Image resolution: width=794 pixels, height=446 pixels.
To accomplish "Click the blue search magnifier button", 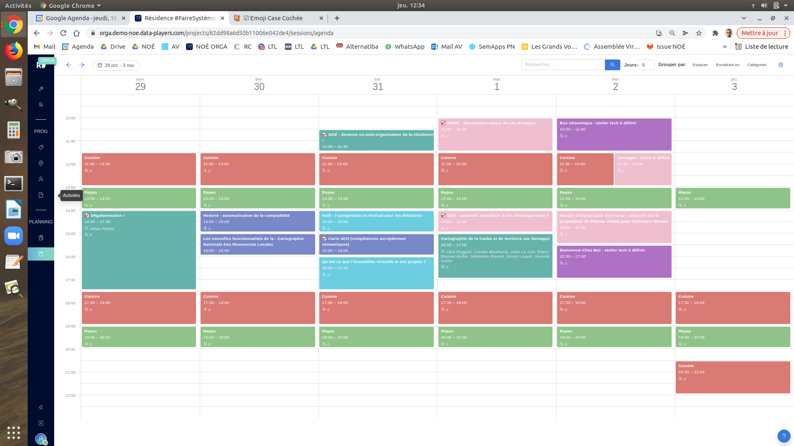I will [x=612, y=65].
